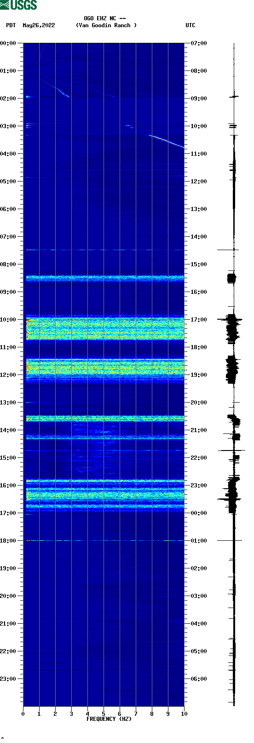
Task: Click the 17:00 UTC time label on right axis
Action: (199, 320)
